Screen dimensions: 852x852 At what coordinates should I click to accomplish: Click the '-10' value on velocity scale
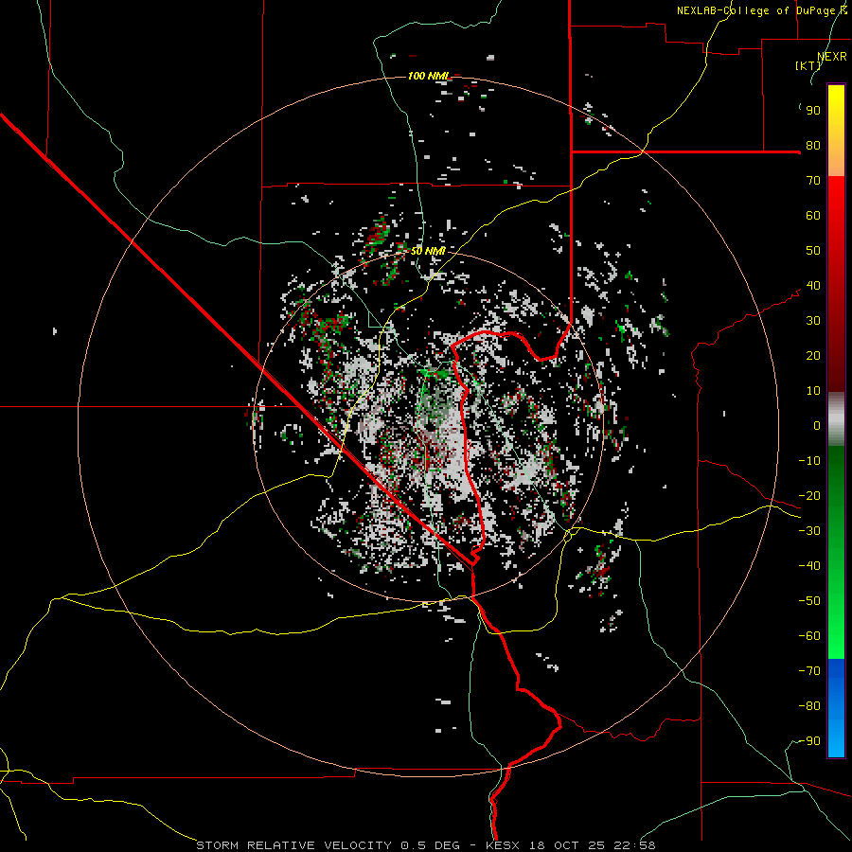809,461
